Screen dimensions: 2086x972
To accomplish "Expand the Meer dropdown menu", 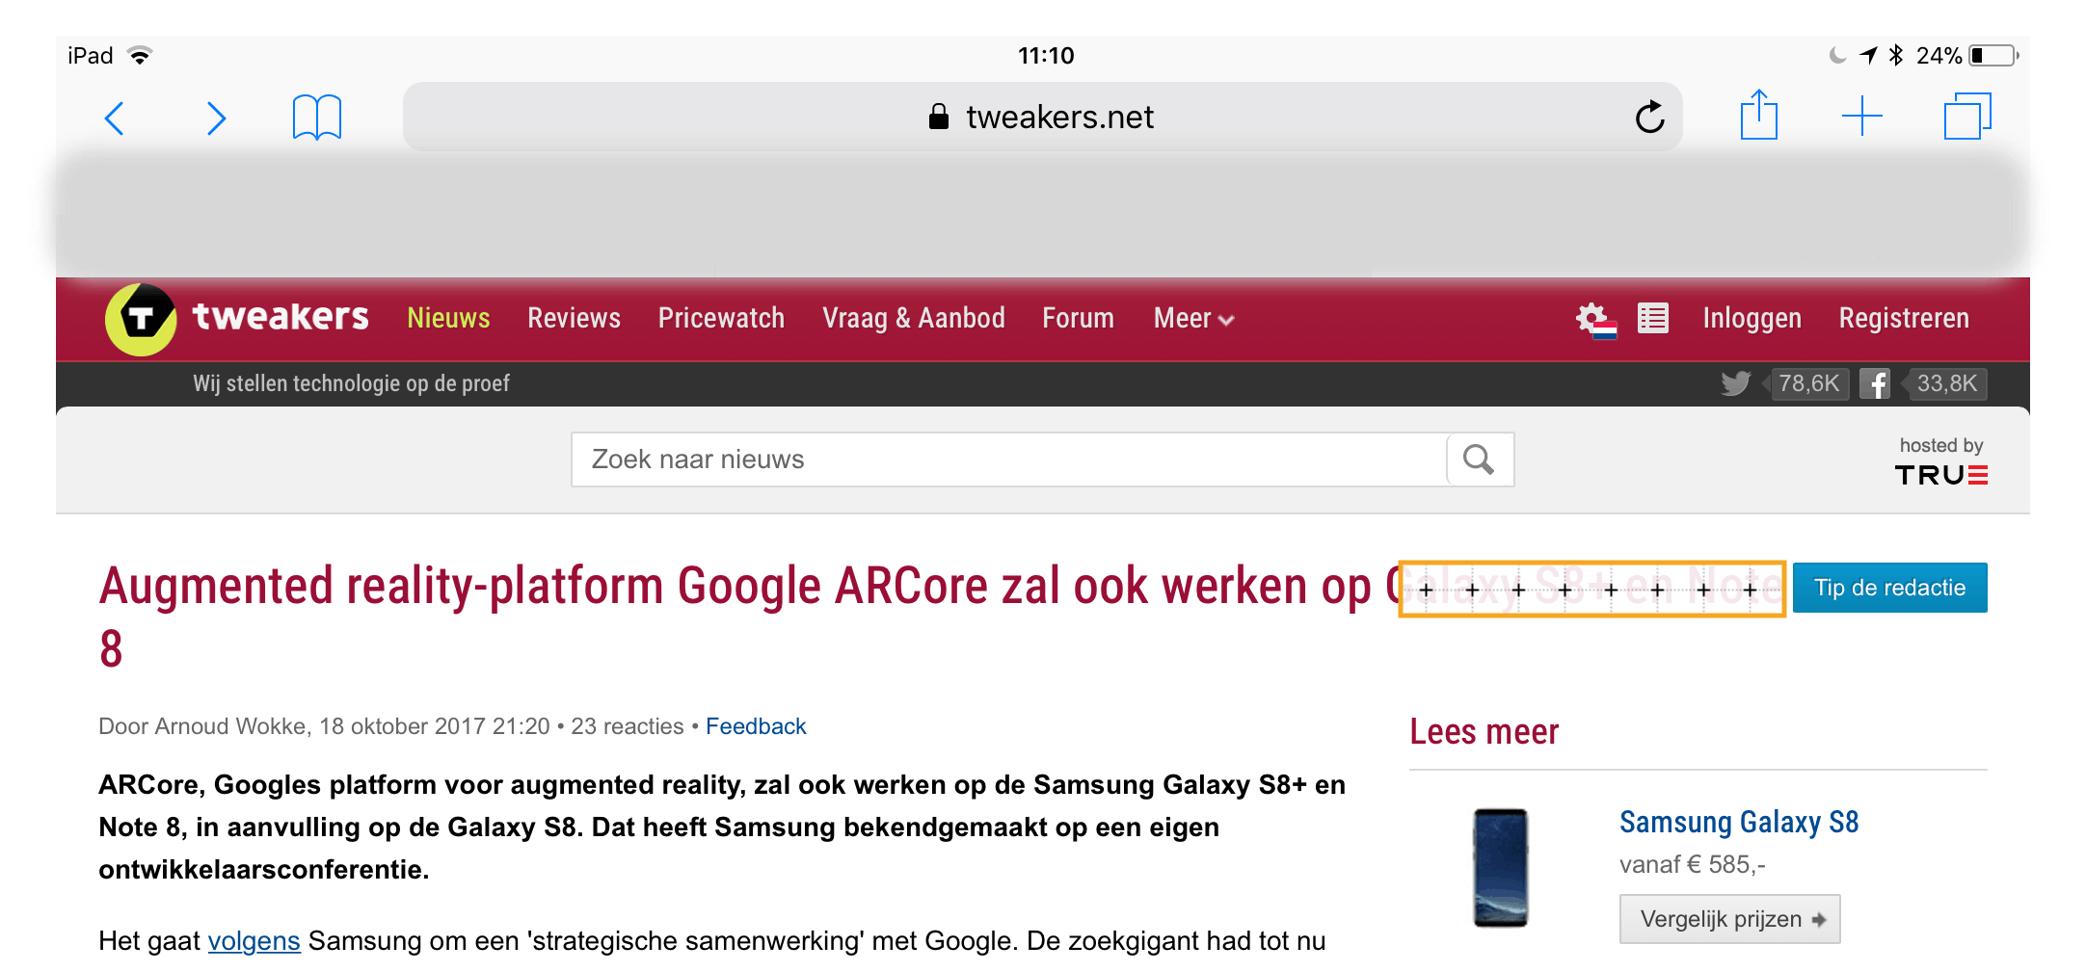I will pyautogui.click(x=1194, y=319).
